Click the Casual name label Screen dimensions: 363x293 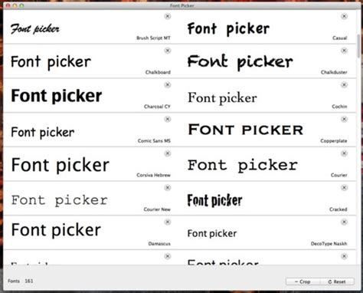pyautogui.click(x=339, y=38)
